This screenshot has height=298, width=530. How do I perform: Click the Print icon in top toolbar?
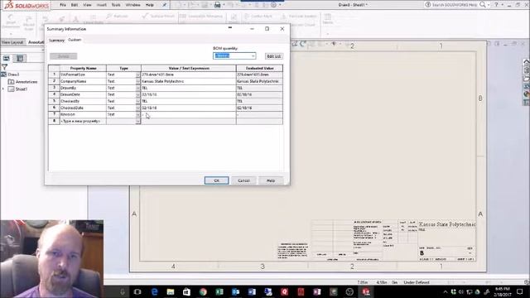[217, 5]
